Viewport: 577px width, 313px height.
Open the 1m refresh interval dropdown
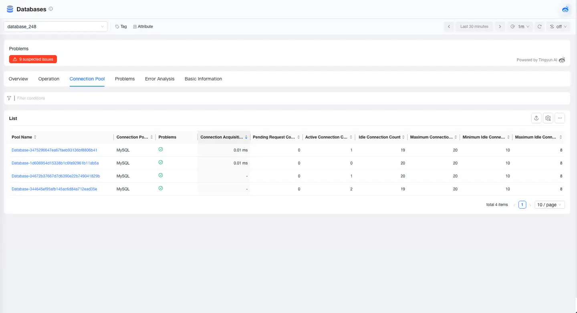point(520,26)
